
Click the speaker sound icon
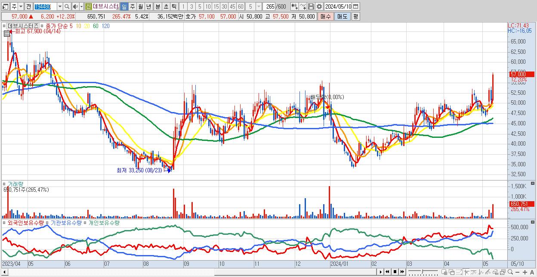click(x=75, y=6)
